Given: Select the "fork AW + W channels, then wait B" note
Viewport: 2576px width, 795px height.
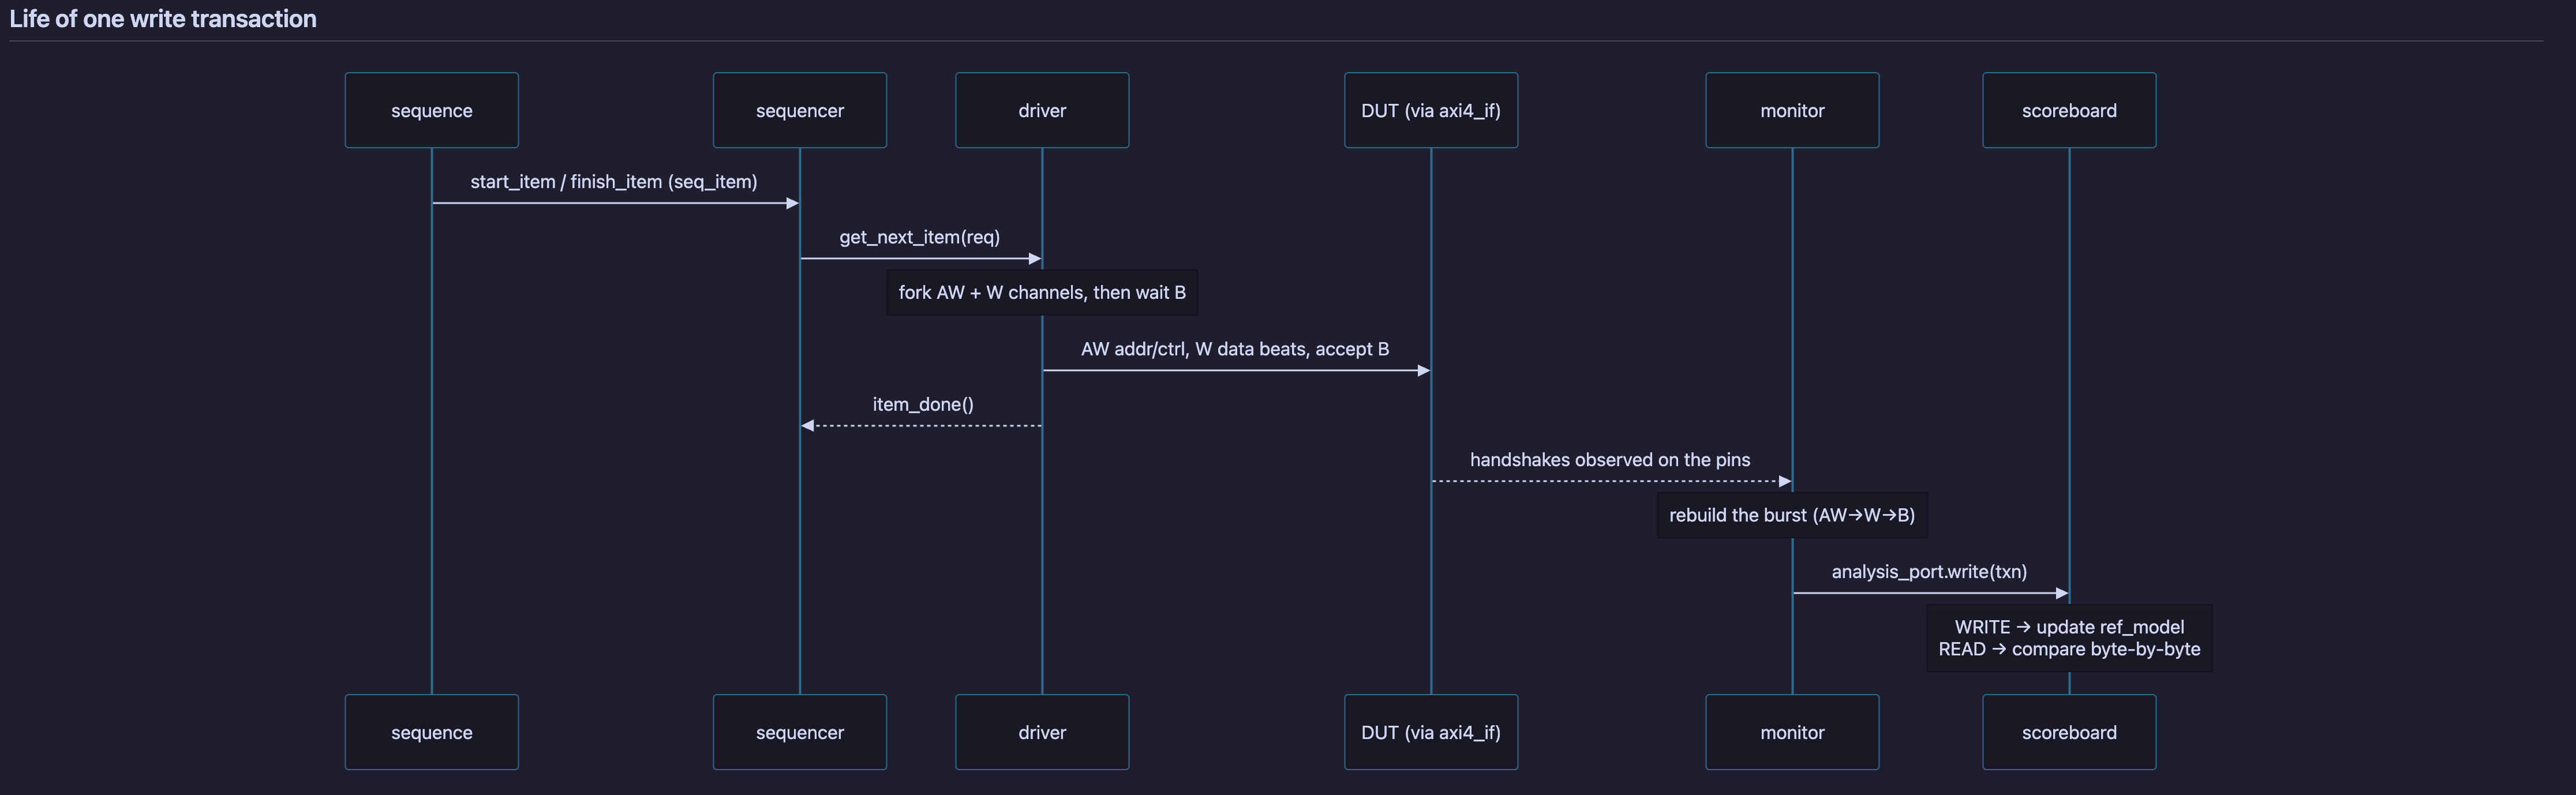Looking at the screenshot, I should [x=1042, y=292].
